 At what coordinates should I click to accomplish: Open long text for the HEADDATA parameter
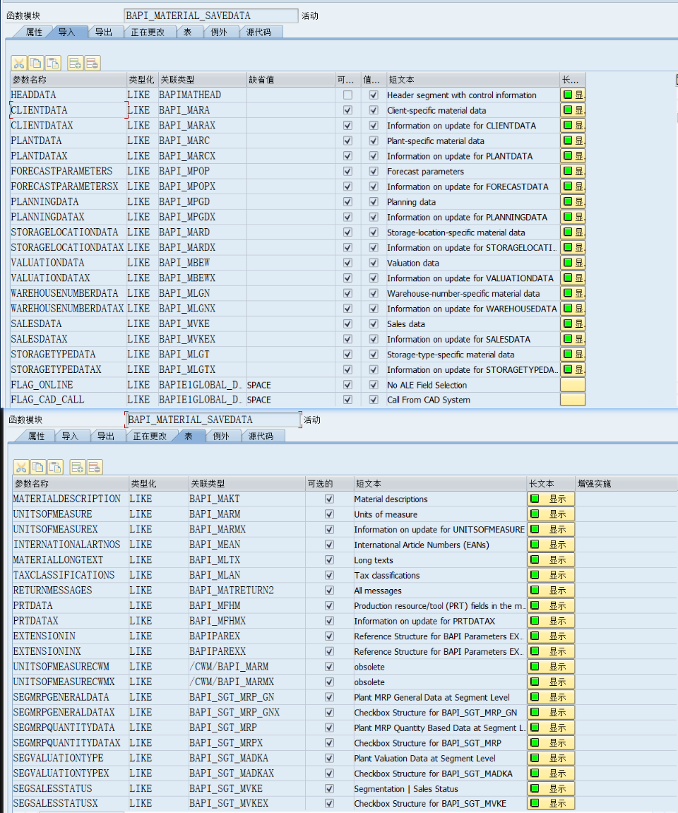coord(571,95)
